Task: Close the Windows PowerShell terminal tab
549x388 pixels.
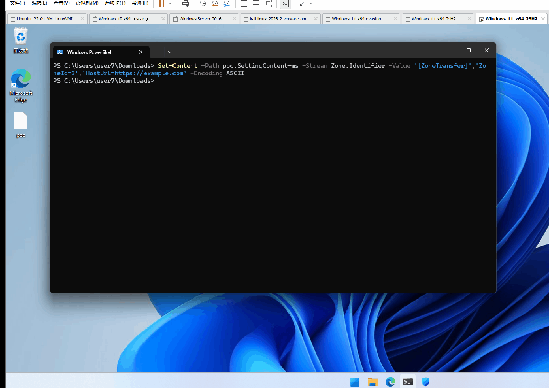Action: point(141,52)
